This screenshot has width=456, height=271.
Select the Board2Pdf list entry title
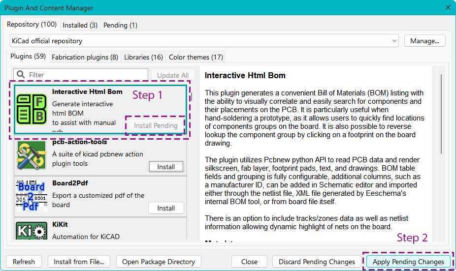[x=70, y=183]
